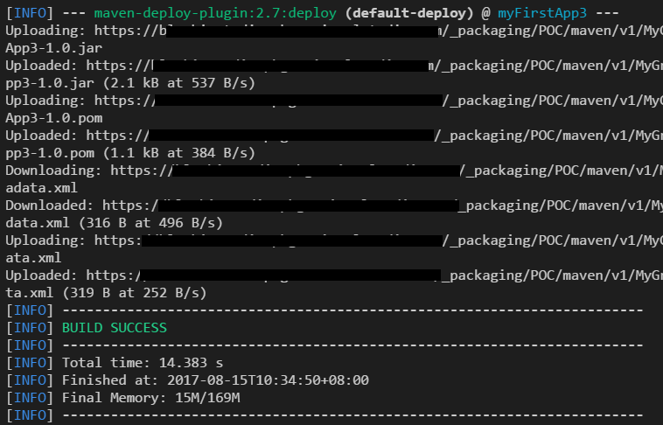Click the green BUILD SUCCESS text
The image size is (663, 425).
click(x=114, y=327)
